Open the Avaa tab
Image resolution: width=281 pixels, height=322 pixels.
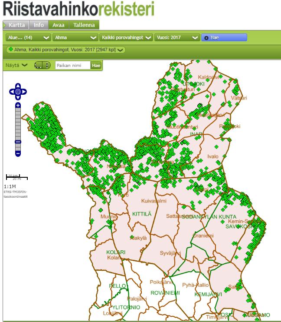click(x=59, y=25)
